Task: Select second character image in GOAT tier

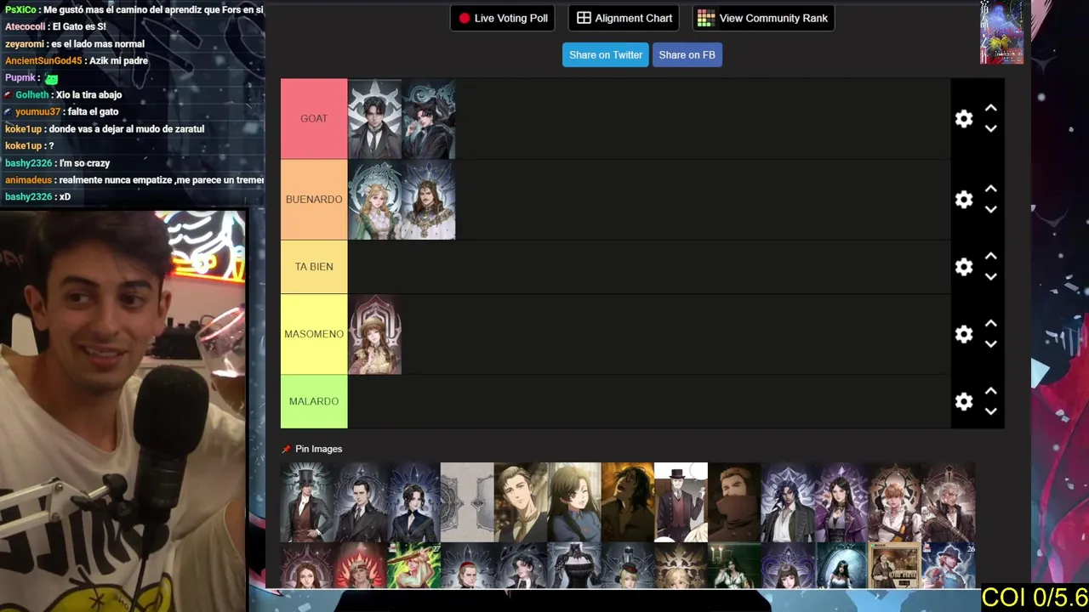Action: (x=429, y=119)
